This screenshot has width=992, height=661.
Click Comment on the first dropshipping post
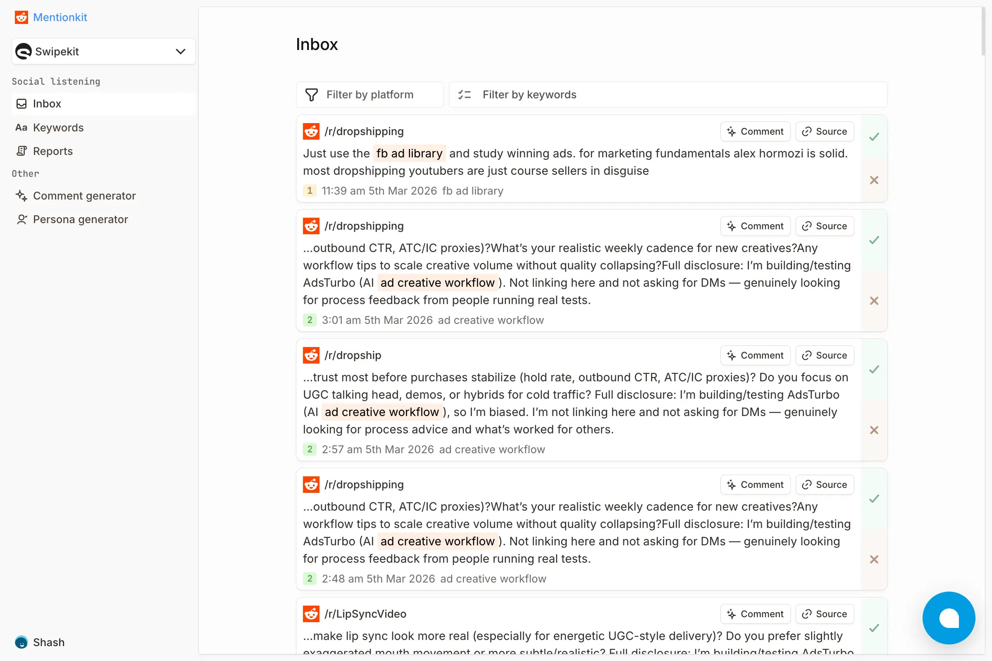[755, 131]
